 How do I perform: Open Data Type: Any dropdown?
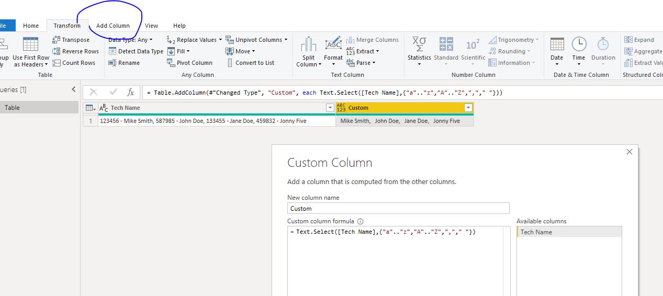pyautogui.click(x=130, y=40)
